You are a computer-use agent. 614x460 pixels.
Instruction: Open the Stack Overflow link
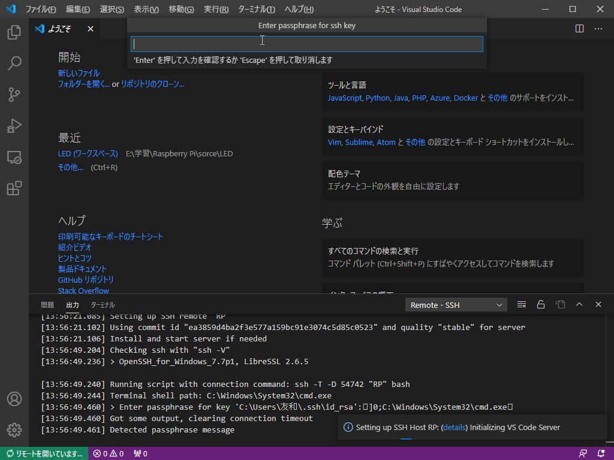(x=83, y=290)
